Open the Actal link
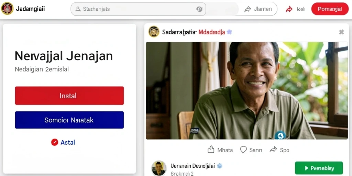The image size is (352, 176). pyautogui.click(x=68, y=142)
